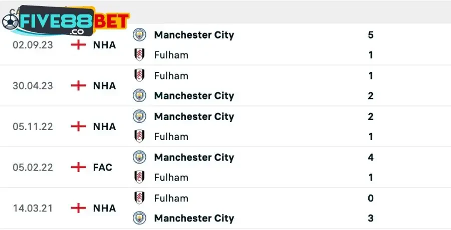This screenshot has width=451, height=230.
Task: Click England flag beside 14.03.21 date
Action: [x=78, y=208]
